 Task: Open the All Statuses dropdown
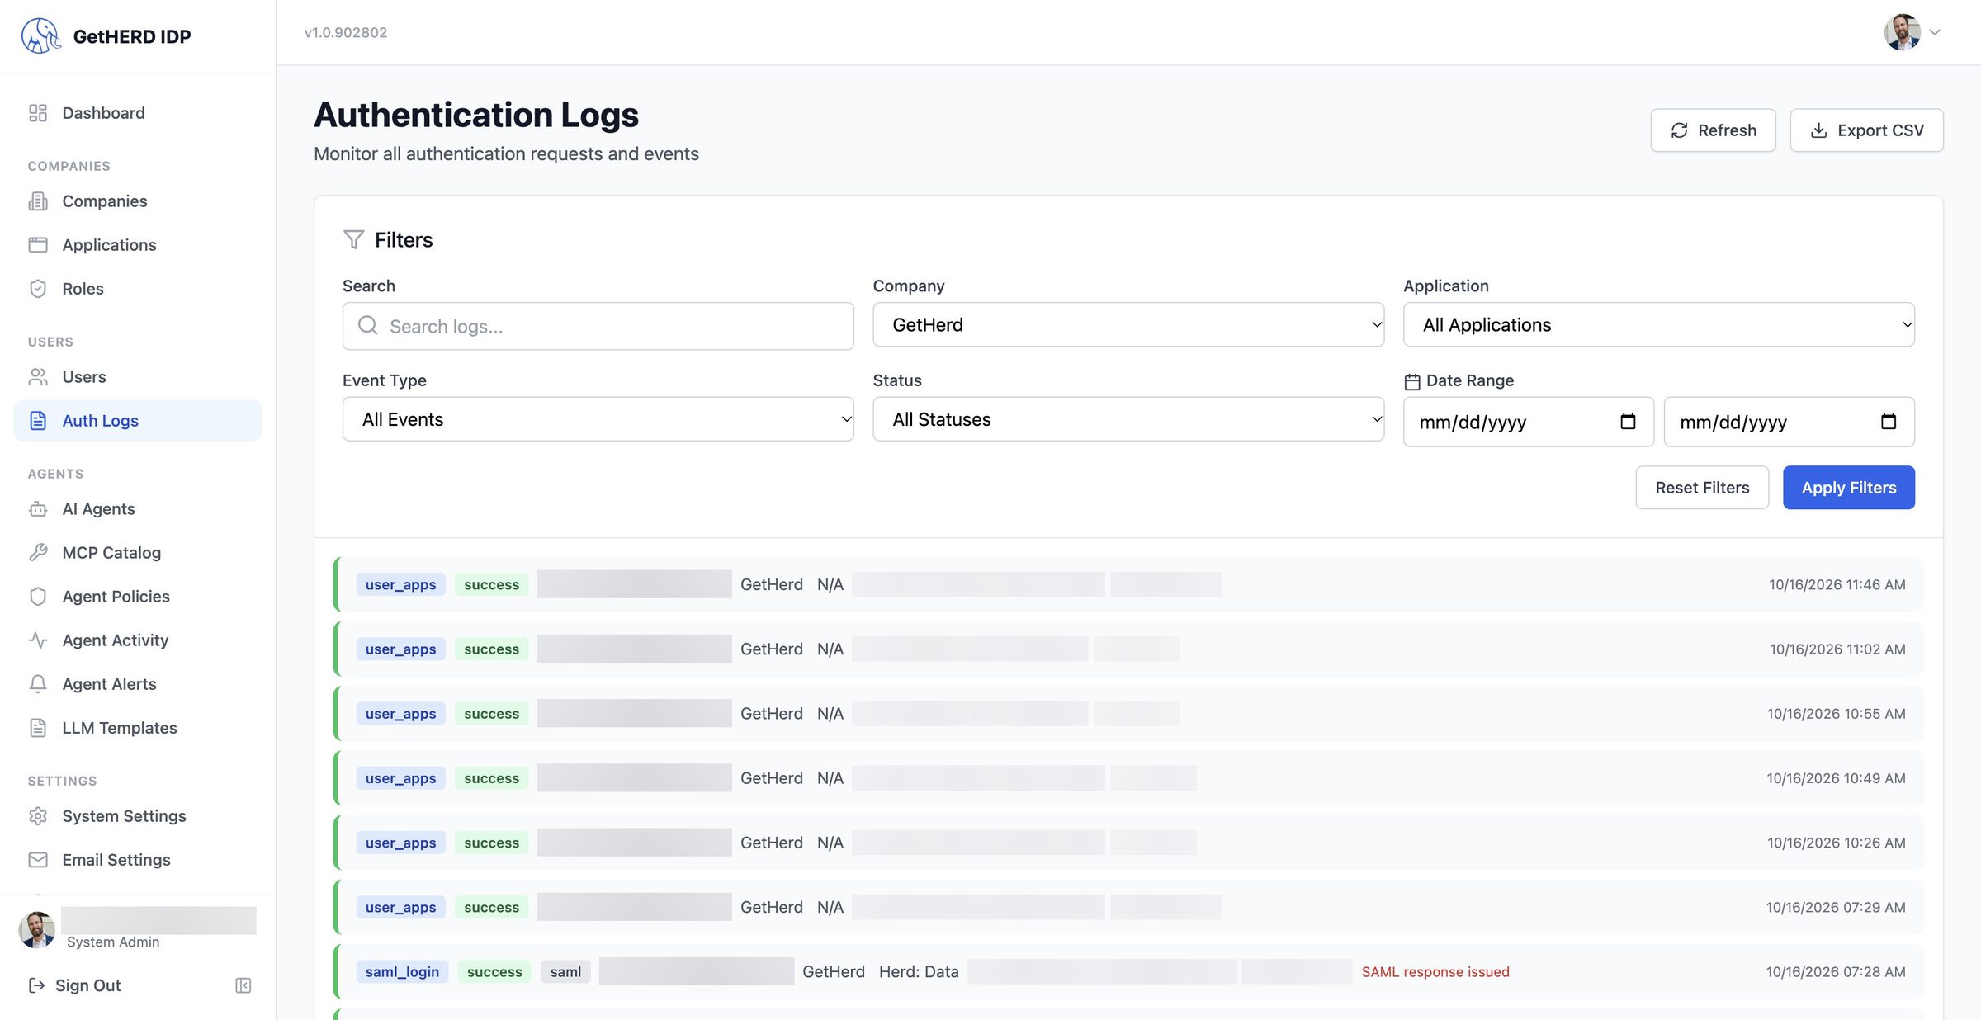1128,419
